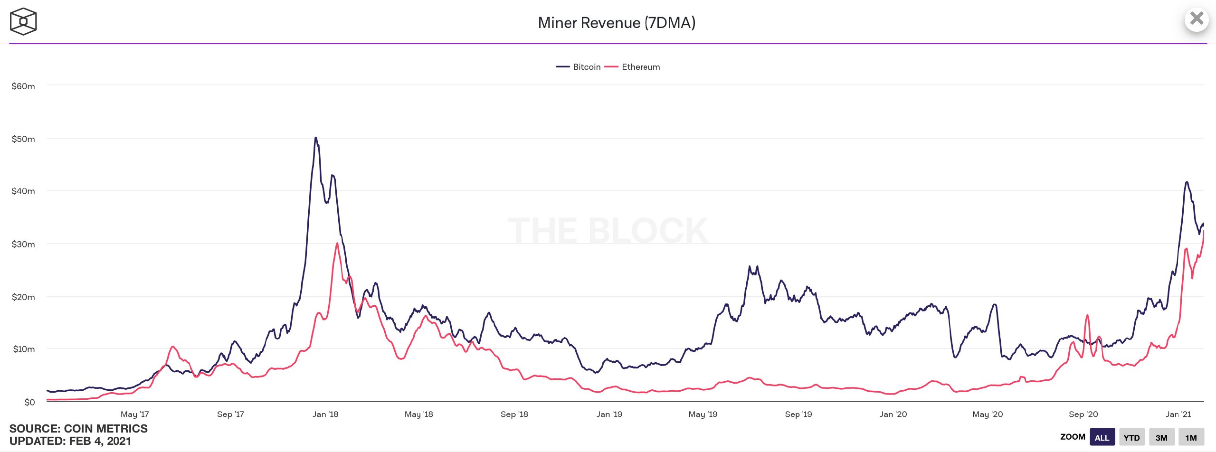Click the Jan '18 x-axis label
The width and height of the screenshot is (1216, 452).
[325, 414]
